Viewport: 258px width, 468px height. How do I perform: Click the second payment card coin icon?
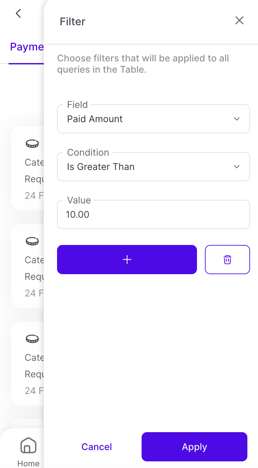(32, 241)
